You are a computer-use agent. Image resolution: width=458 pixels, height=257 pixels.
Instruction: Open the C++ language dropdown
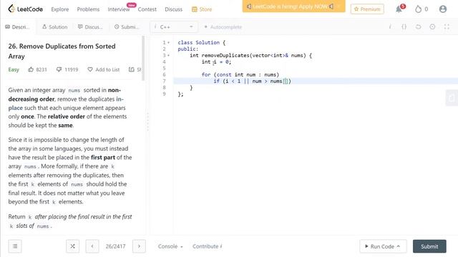[x=174, y=27]
